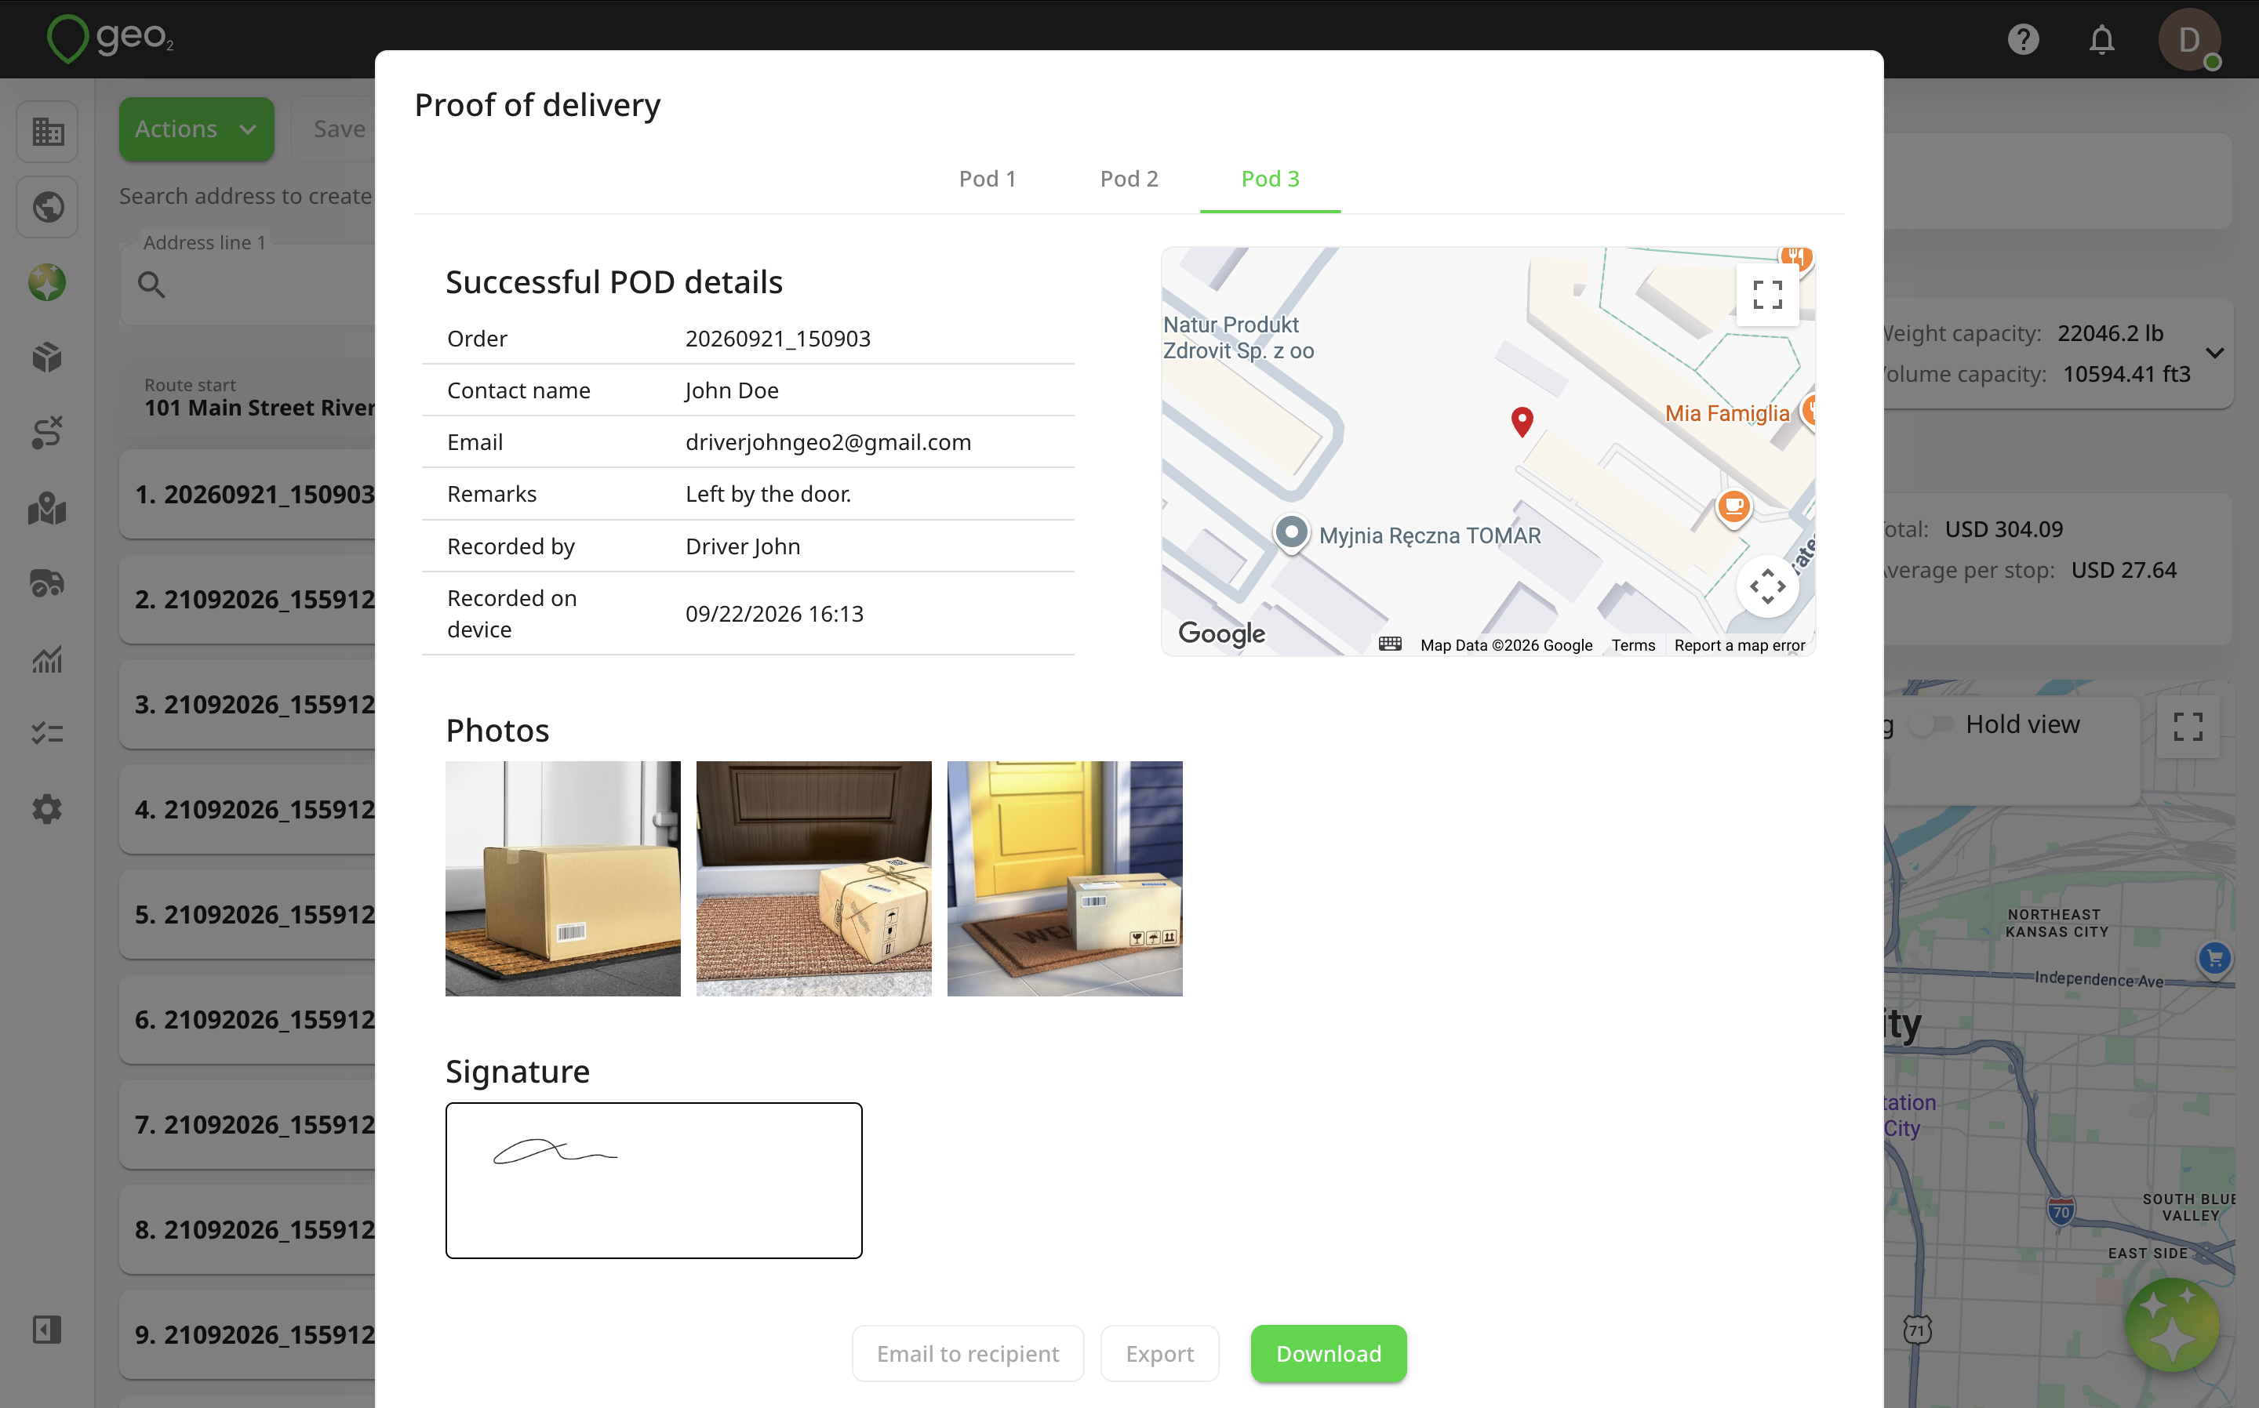This screenshot has width=2259, height=1408.
Task: Click the red delivery location pin
Action: 1522,422
